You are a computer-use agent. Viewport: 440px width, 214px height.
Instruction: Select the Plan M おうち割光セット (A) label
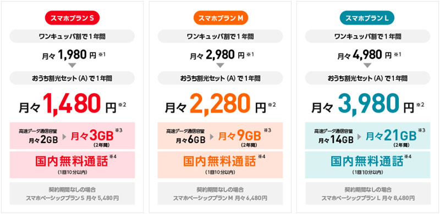tap(221, 78)
